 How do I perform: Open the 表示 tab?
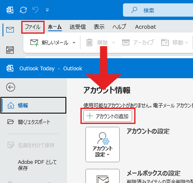pyautogui.click(x=99, y=27)
